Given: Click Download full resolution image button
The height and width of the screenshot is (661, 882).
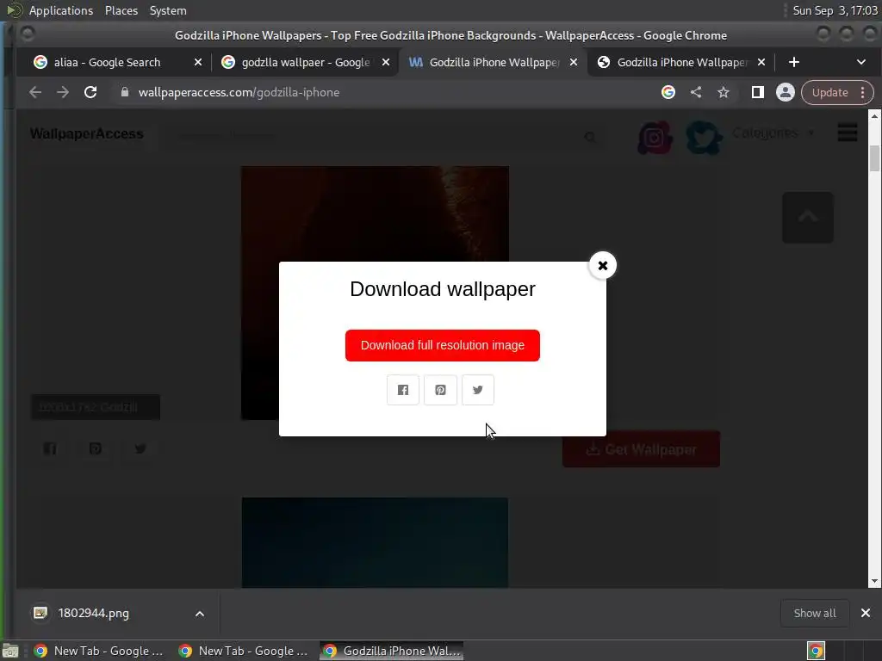Looking at the screenshot, I should (442, 345).
